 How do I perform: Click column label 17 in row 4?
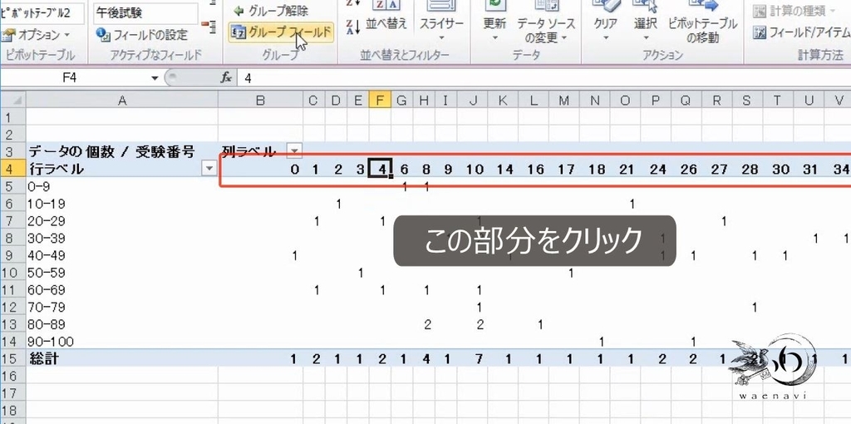pos(566,170)
